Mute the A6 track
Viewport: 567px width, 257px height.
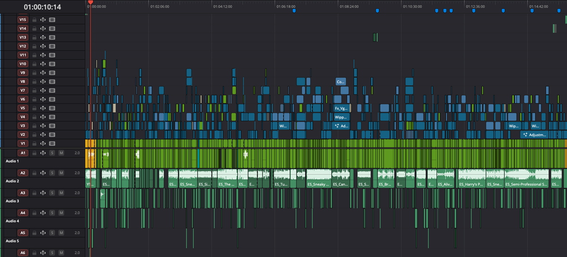pyautogui.click(x=61, y=253)
